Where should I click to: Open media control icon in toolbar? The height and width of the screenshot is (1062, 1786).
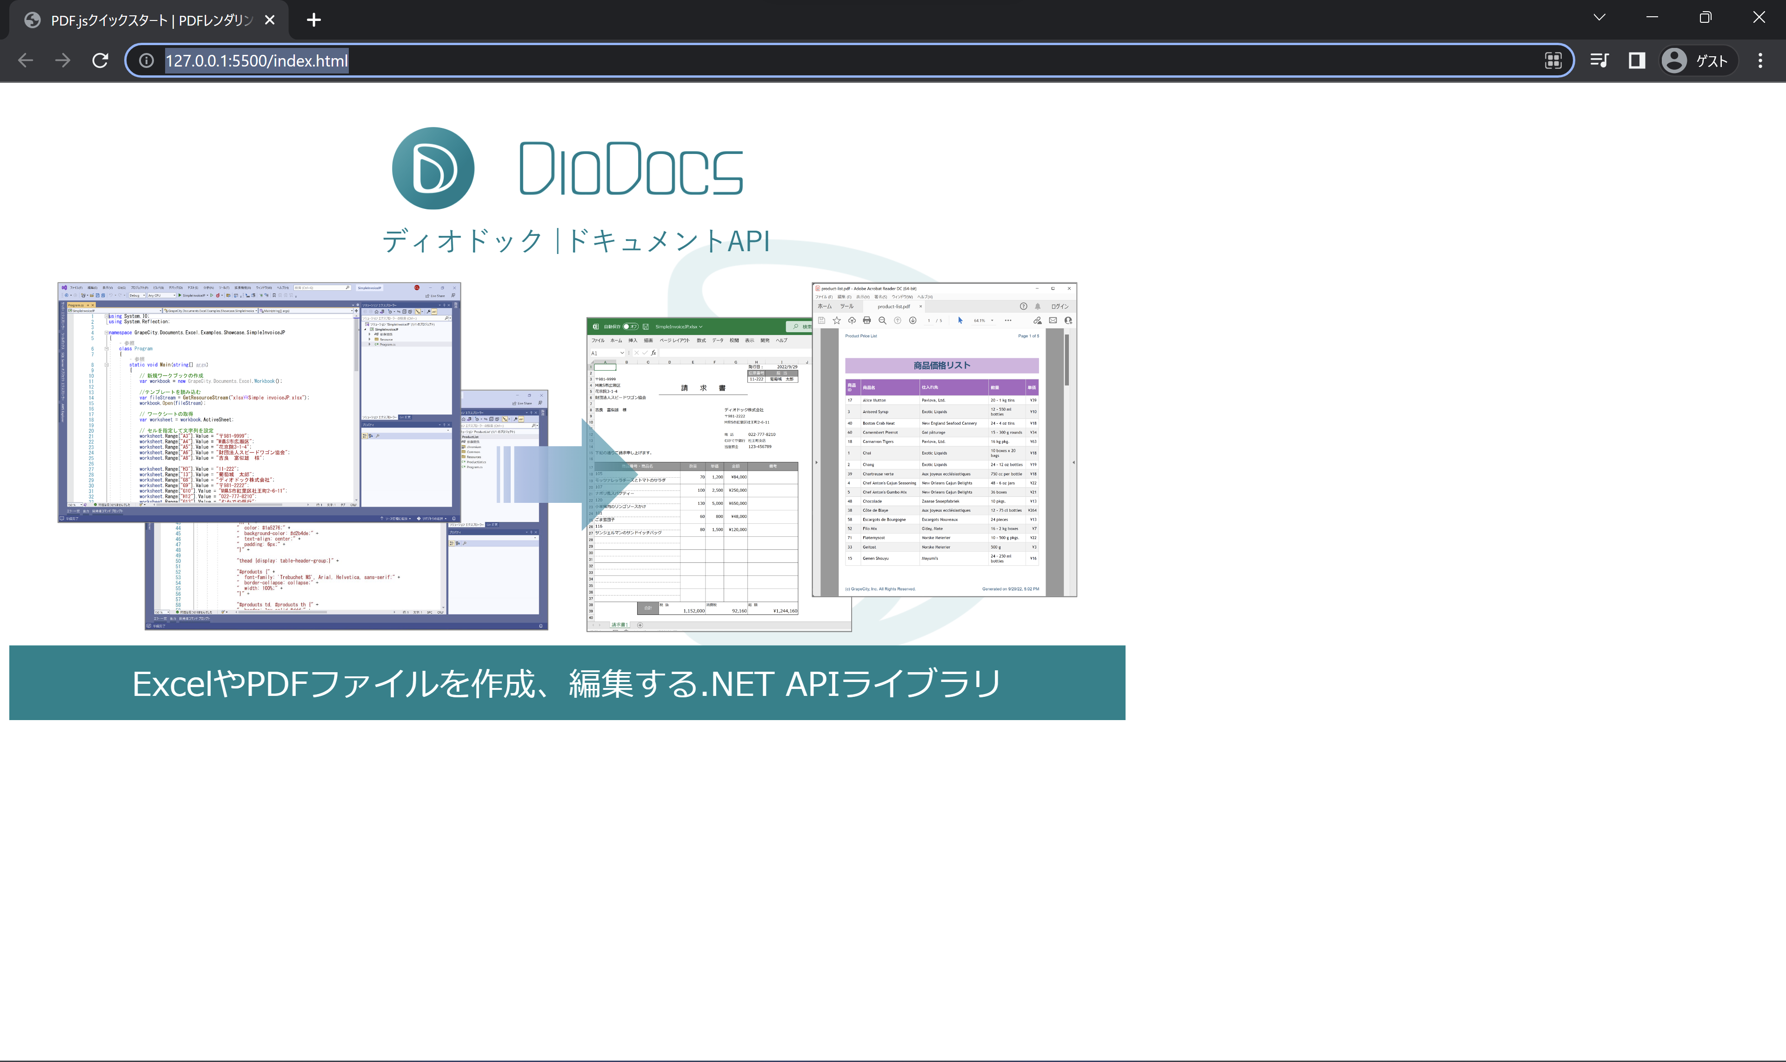click(1600, 61)
